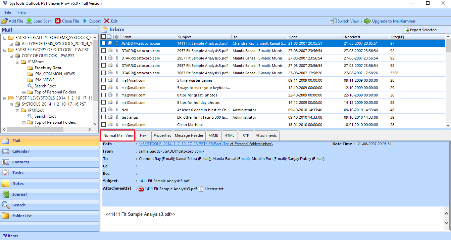Click the Upgrade to MailXaminer arrow icon

368,21
